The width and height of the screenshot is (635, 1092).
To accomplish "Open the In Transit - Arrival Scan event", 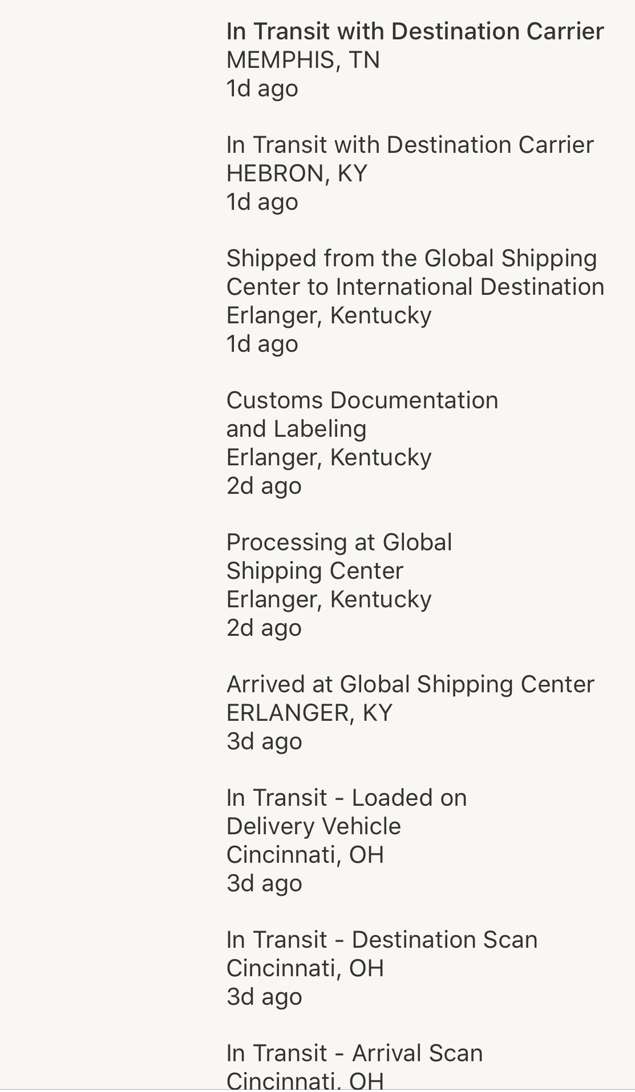I will click(x=354, y=1053).
